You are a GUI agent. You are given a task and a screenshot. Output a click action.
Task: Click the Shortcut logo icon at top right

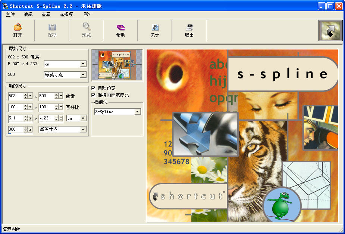click(330, 31)
